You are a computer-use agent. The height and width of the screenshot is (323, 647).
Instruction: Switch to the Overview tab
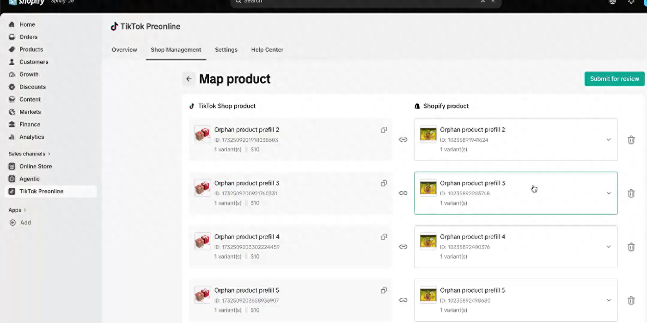124,50
